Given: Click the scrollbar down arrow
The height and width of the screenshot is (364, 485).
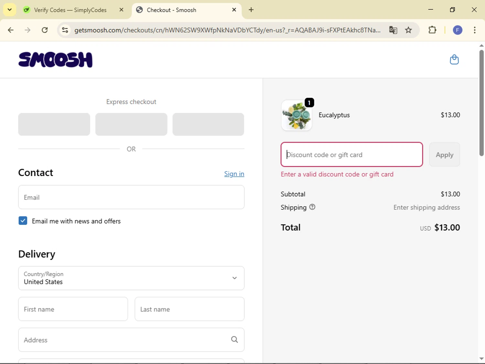Looking at the screenshot, I should tap(481, 358).
